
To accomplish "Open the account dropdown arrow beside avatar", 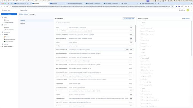I will pos(191,10).
